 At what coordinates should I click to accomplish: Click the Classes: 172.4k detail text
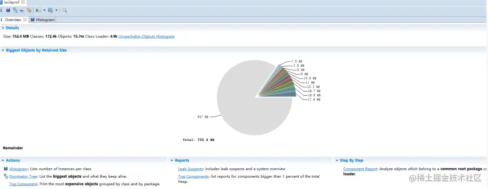click(x=43, y=37)
